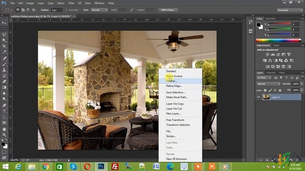Toggle the Anti-alias checkbox
This screenshot has width=305, height=171.
click(66, 10)
